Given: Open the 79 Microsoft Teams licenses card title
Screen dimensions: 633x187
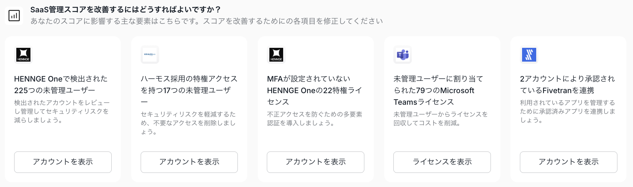Looking at the screenshot, I should point(438,90).
